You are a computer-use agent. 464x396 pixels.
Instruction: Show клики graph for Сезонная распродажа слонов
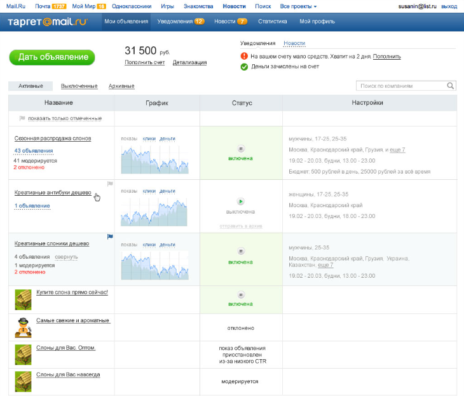(x=149, y=139)
